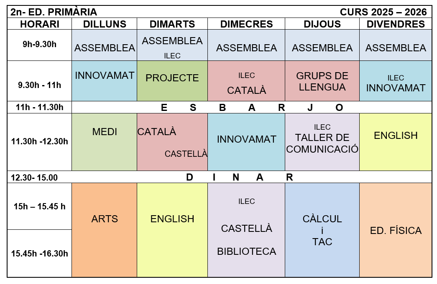Select the MEDI class cell
437x284 pixels.
(x=105, y=132)
